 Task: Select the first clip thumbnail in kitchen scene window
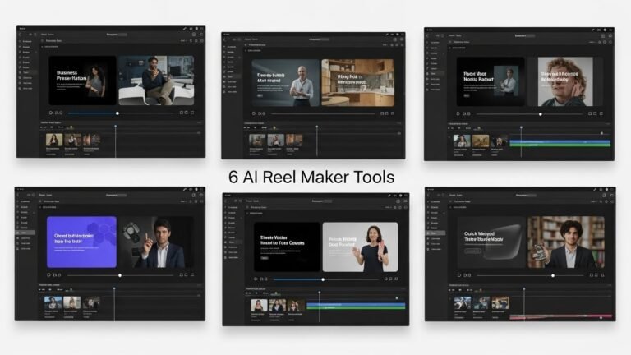tap(256, 141)
